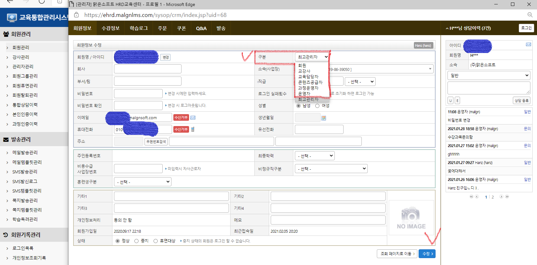Open the 직급 선택 dropdown

pos(360,82)
